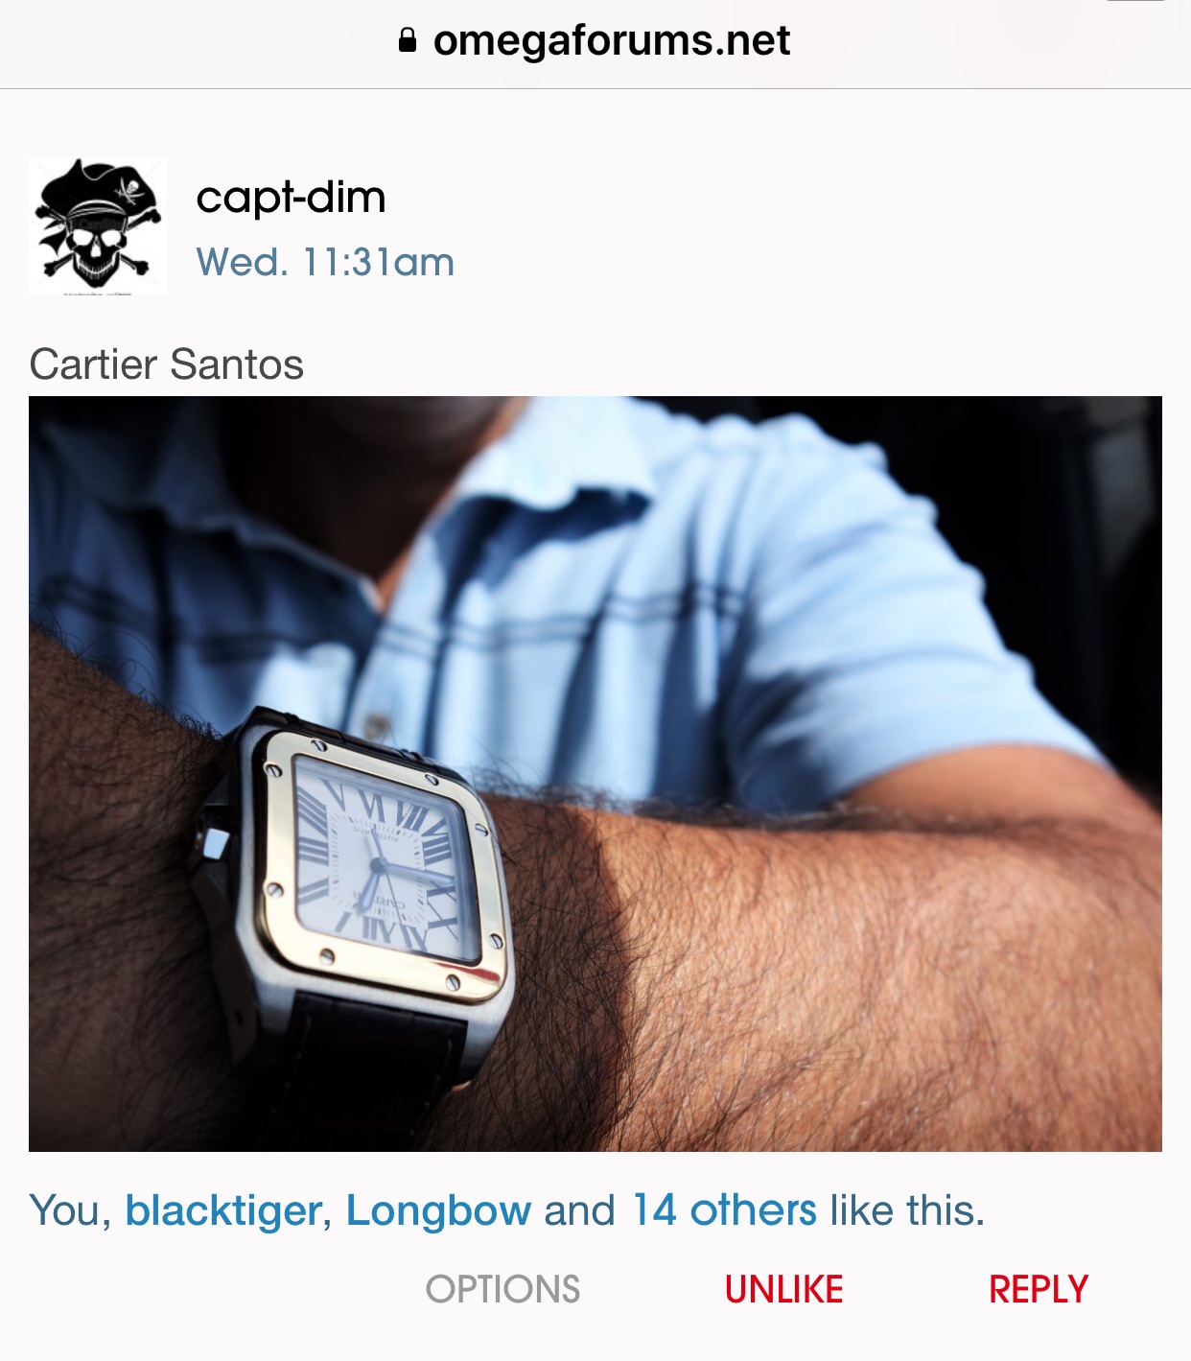
Task: Show the 14 others who liked
Action: click(x=724, y=1210)
